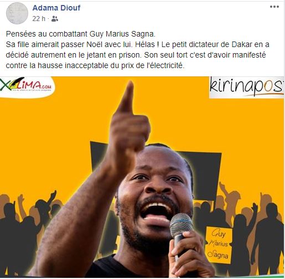The height and width of the screenshot is (279, 285).
Task: Click the word 'Dakar' in the post text
Action: coord(242,44)
